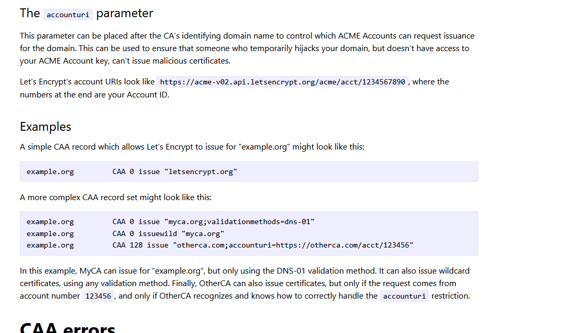Viewport: 580px width, 333px height.
Task: Click "CAA 128 issue" text in code
Action: [x=140, y=245]
